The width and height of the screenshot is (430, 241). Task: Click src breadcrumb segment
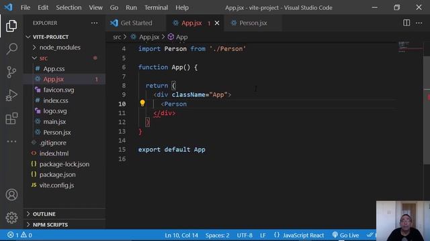(117, 37)
